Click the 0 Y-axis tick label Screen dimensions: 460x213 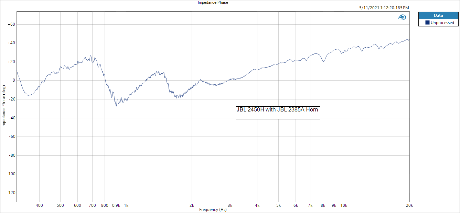coord(13,81)
